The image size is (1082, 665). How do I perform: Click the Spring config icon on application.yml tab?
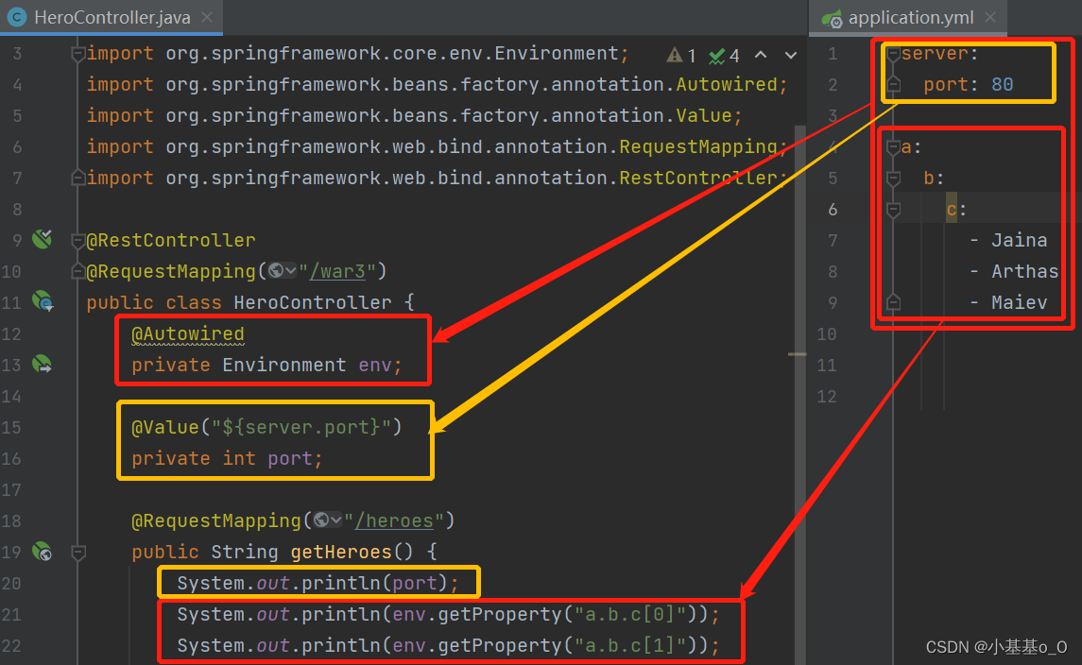tap(832, 18)
